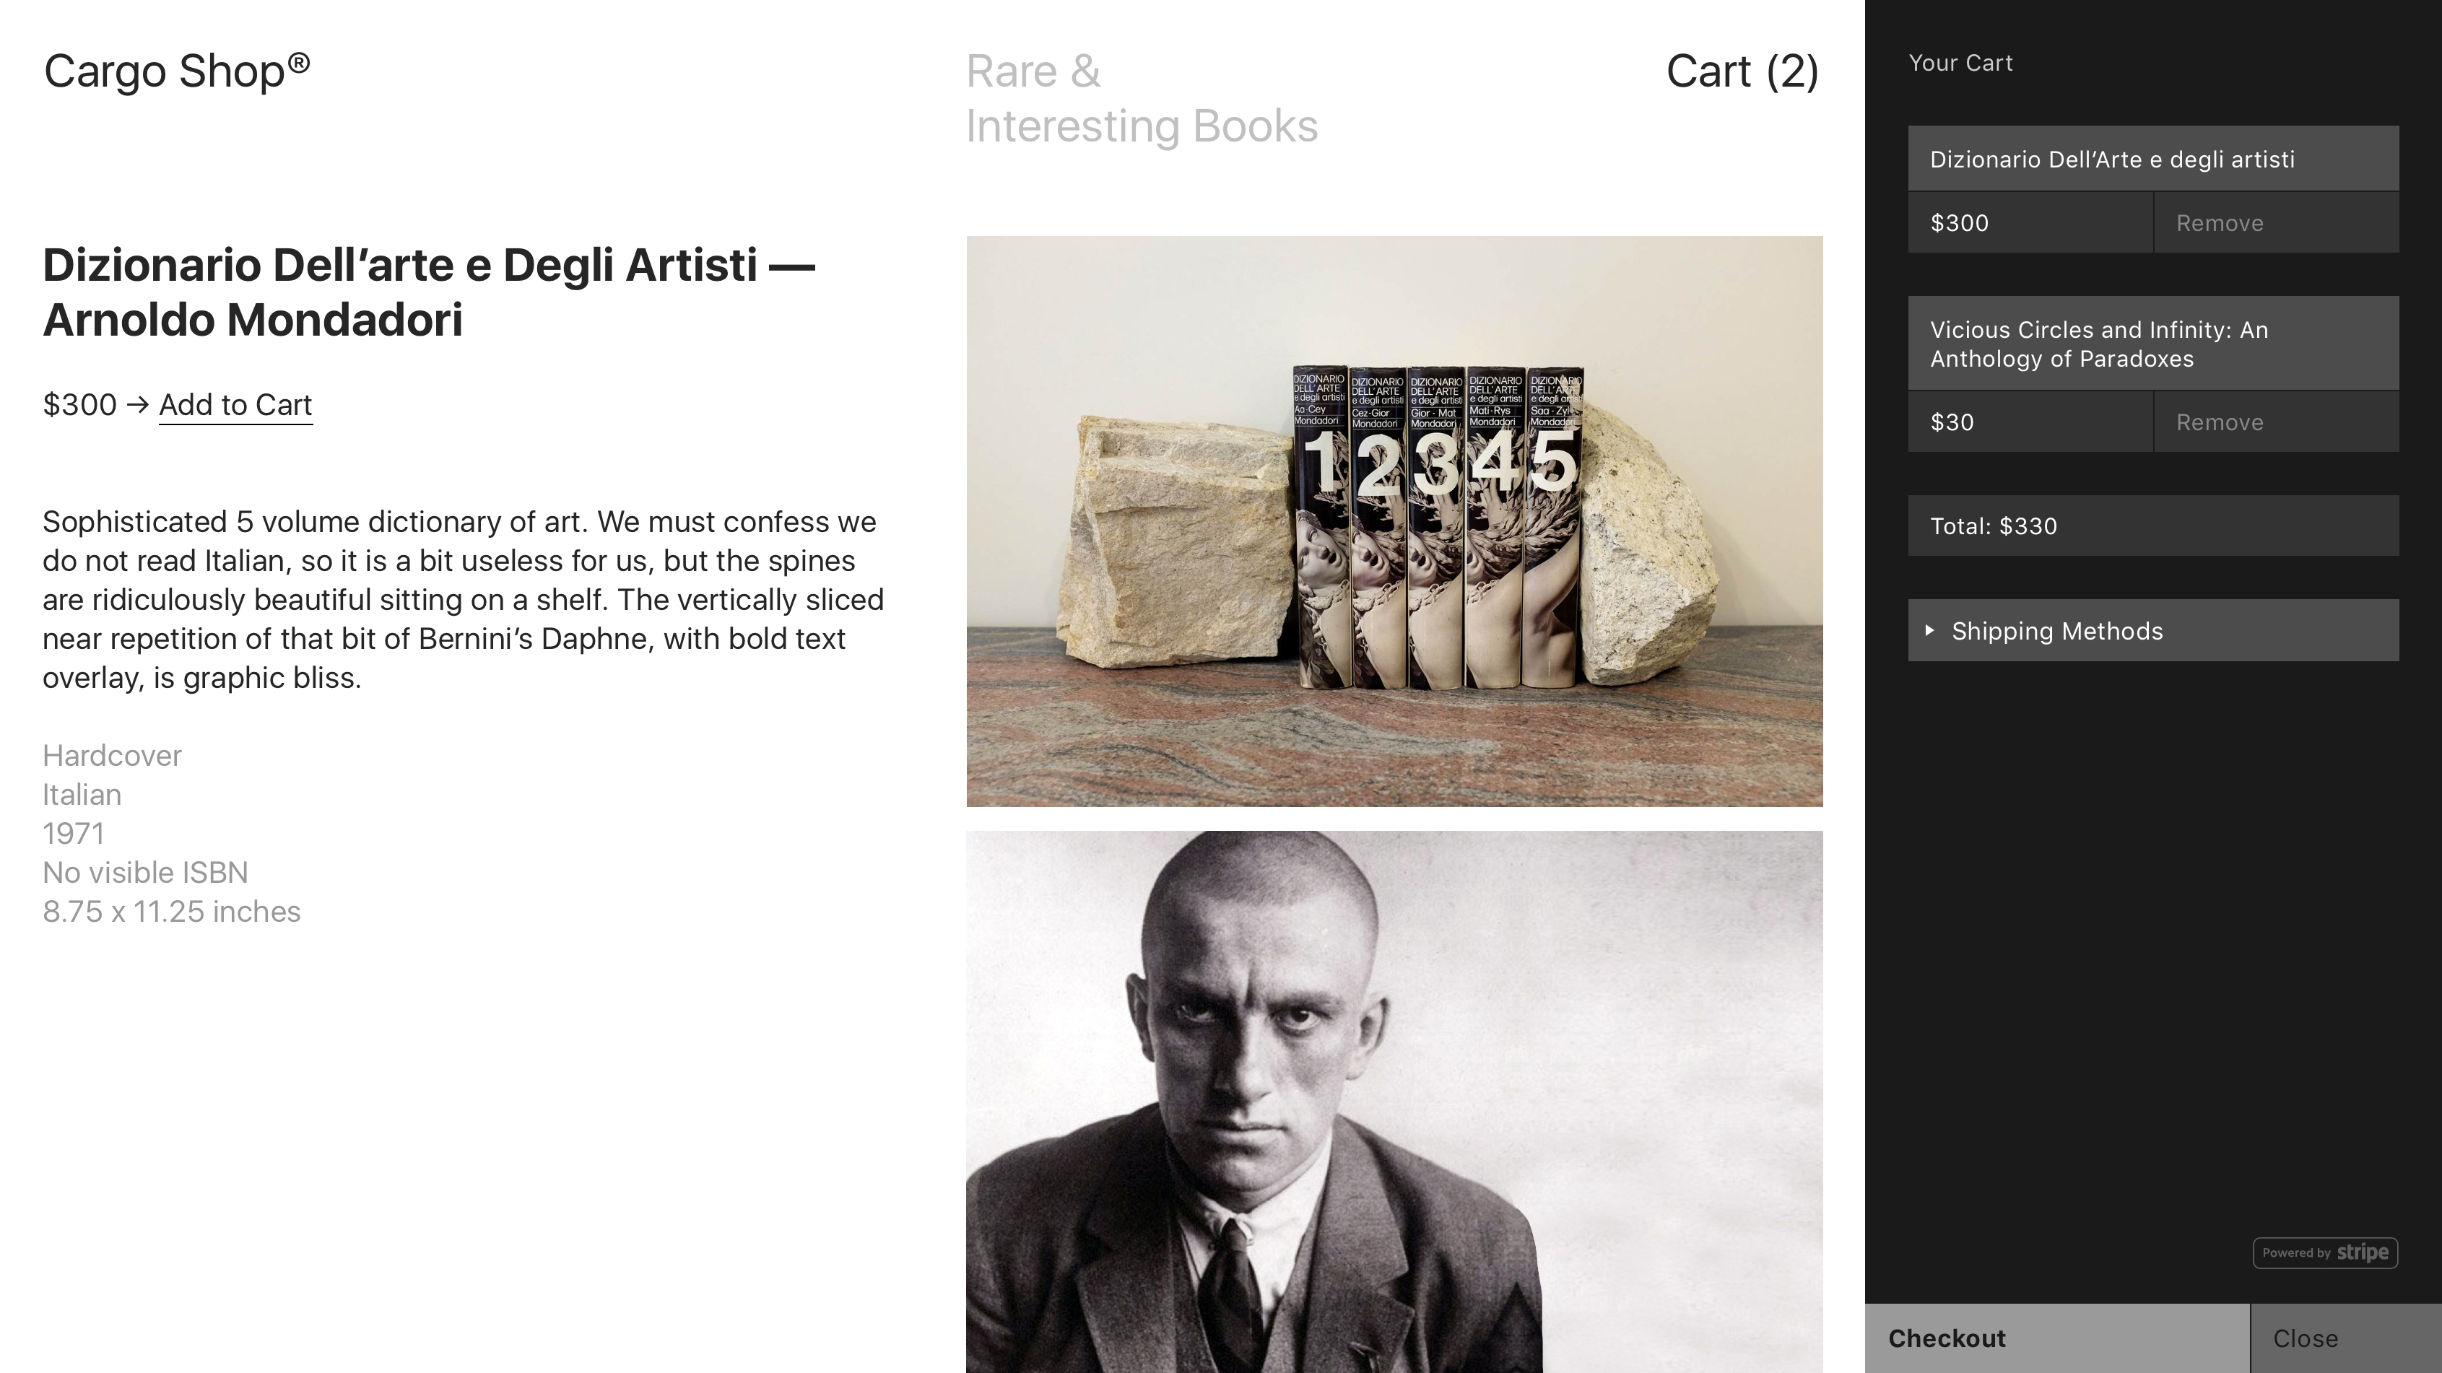Close the cart panel

point(2346,1338)
